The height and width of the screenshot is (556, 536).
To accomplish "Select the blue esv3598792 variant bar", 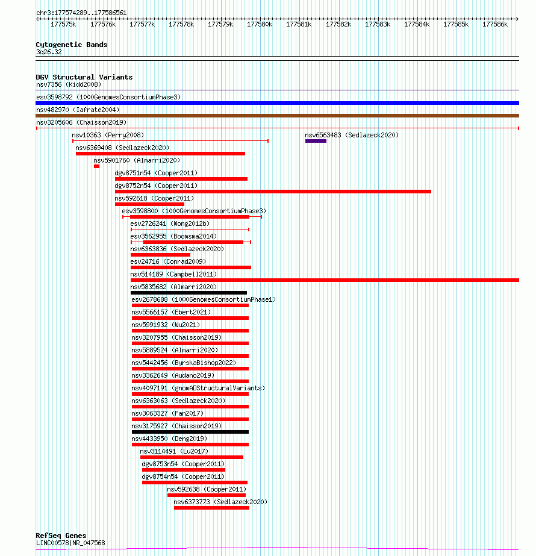I will 277,103.
